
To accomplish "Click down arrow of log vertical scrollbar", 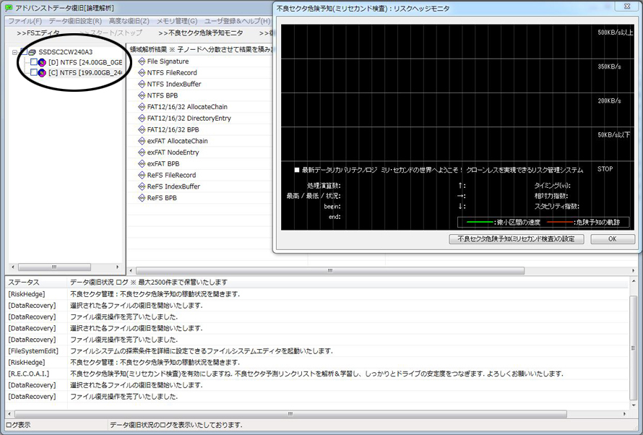I will tap(634, 405).
